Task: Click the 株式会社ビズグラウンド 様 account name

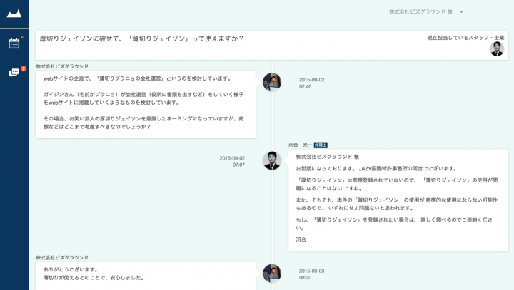Action: pos(420,12)
